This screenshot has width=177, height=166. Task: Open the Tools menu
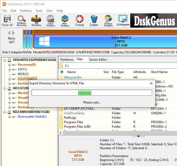coord(39,11)
